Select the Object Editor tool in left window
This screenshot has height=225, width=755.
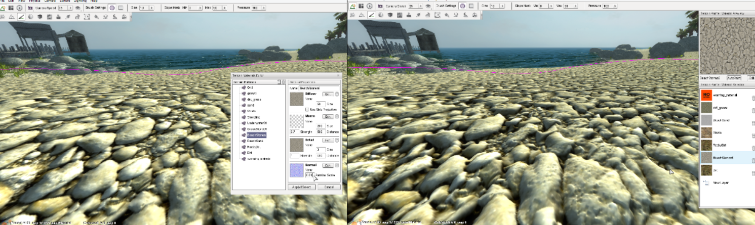click(3, 17)
